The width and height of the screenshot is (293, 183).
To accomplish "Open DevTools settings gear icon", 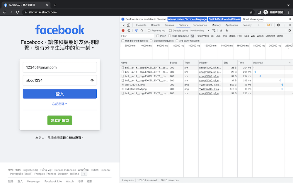I will (x=278, y=25).
